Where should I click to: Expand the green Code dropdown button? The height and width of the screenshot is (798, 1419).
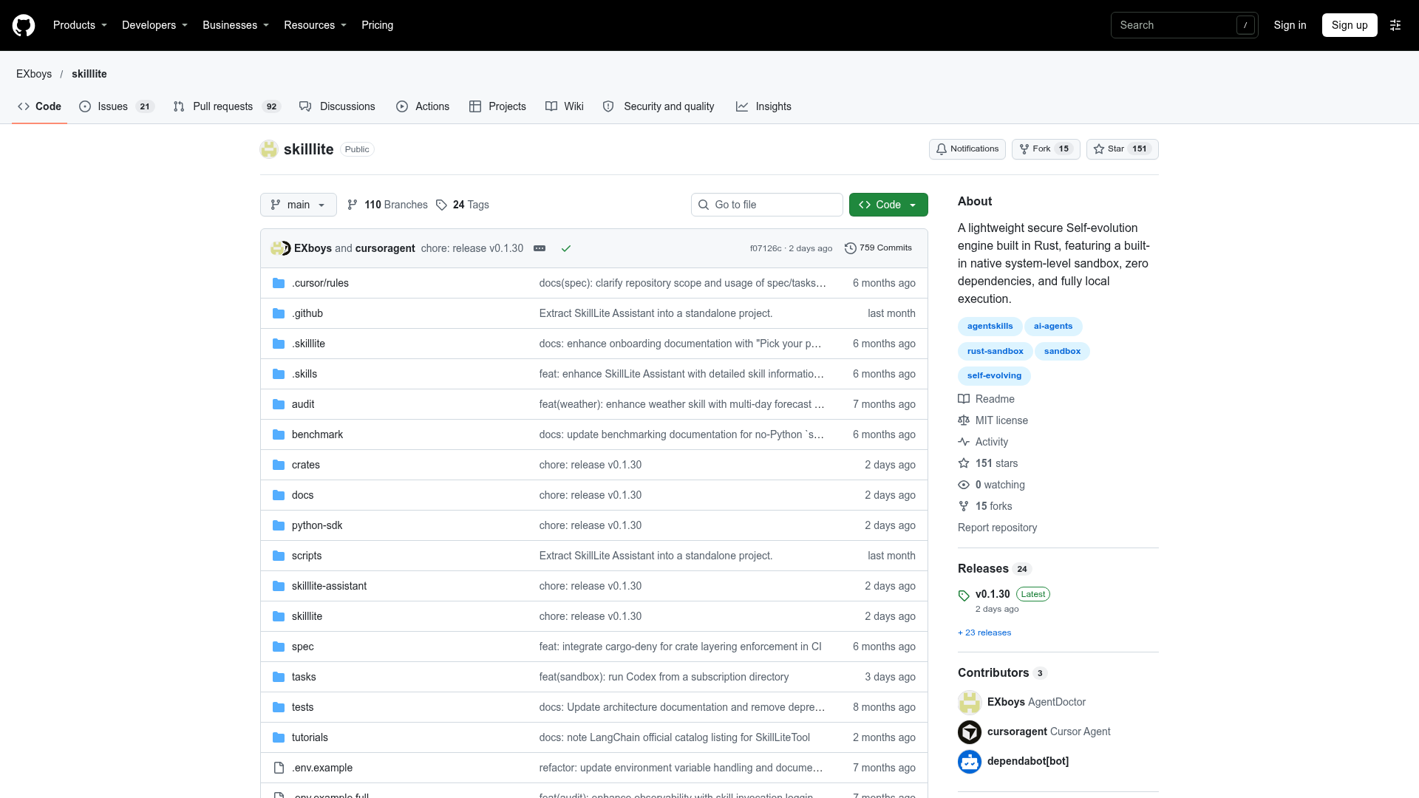(x=888, y=205)
